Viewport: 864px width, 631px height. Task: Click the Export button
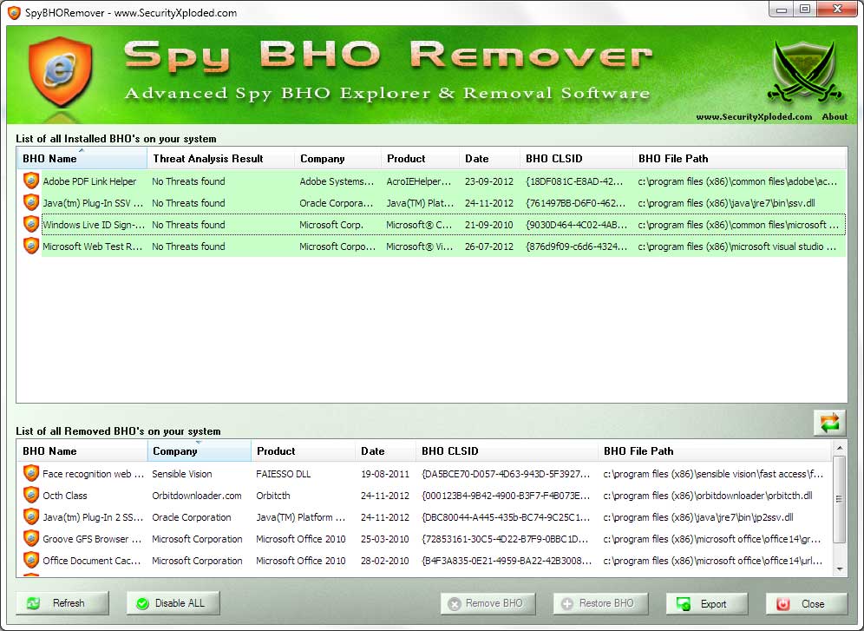tap(707, 604)
